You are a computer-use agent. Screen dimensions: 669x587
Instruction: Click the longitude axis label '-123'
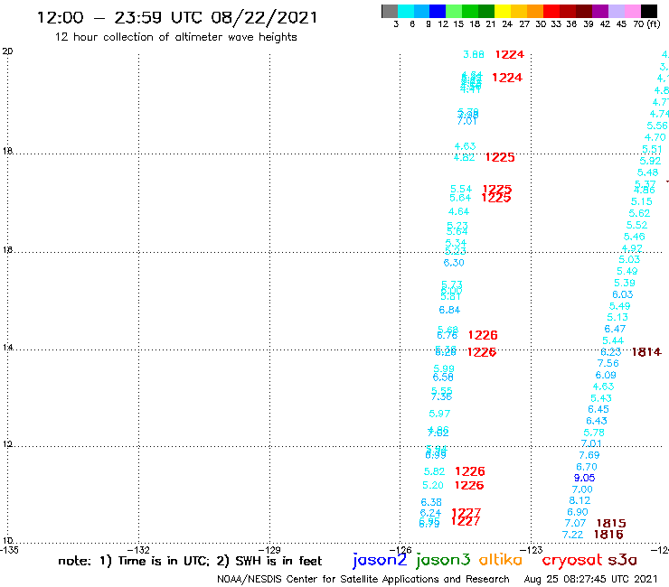(x=531, y=550)
